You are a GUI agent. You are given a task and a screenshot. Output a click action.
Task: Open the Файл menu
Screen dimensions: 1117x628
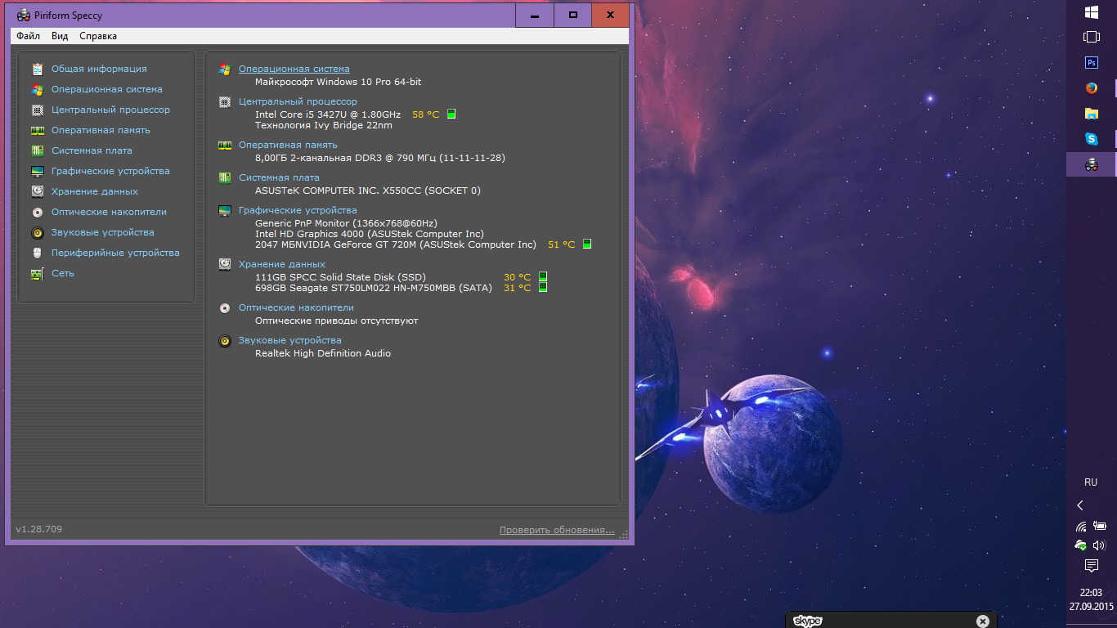(x=28, y=36)
